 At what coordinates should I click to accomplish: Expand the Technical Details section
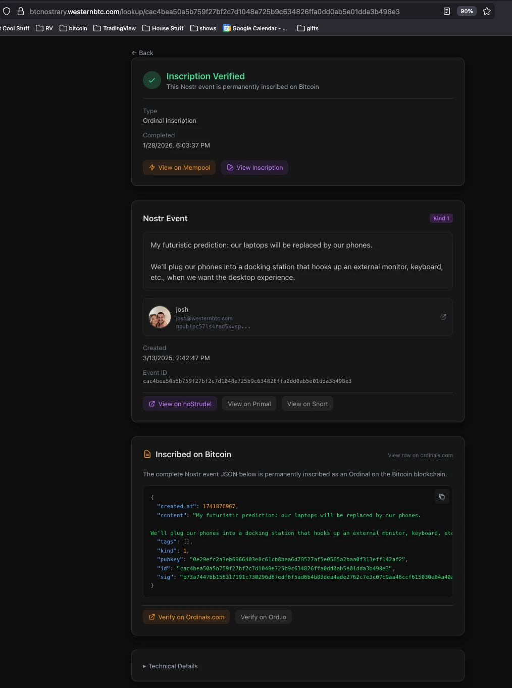point(171,666)
